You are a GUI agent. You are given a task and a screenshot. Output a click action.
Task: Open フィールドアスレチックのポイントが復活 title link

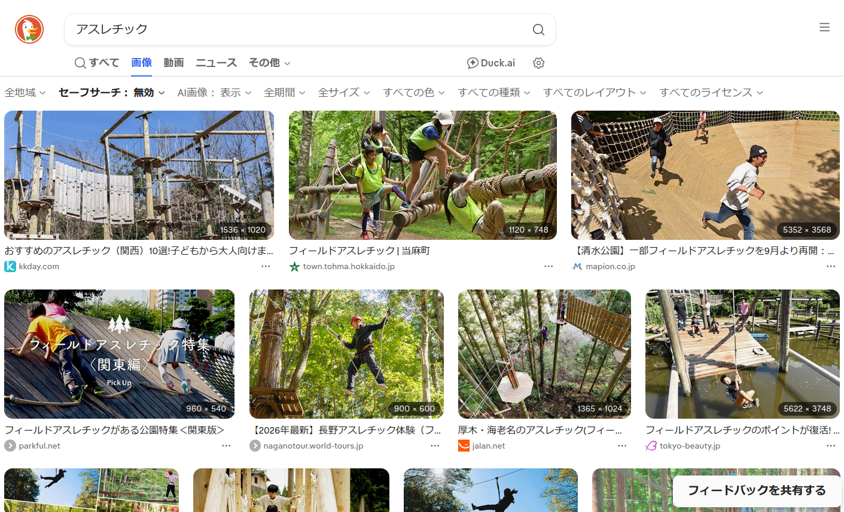pyautogui.click(x=742, y=430)
